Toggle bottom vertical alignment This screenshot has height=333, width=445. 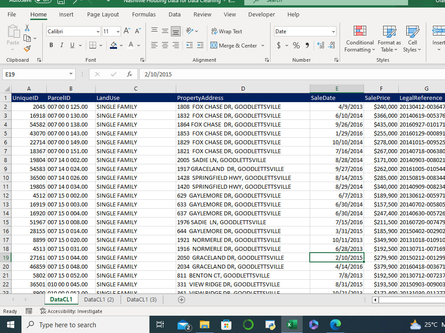tap(176, 32)
